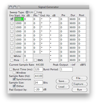
Task: Click the Burst Period input field
Action: (x=66, y=69)
